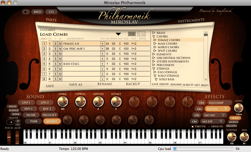Solo part 1 FEMALE AH
This screenshot has height=152, width=251.
pos(55,43)
